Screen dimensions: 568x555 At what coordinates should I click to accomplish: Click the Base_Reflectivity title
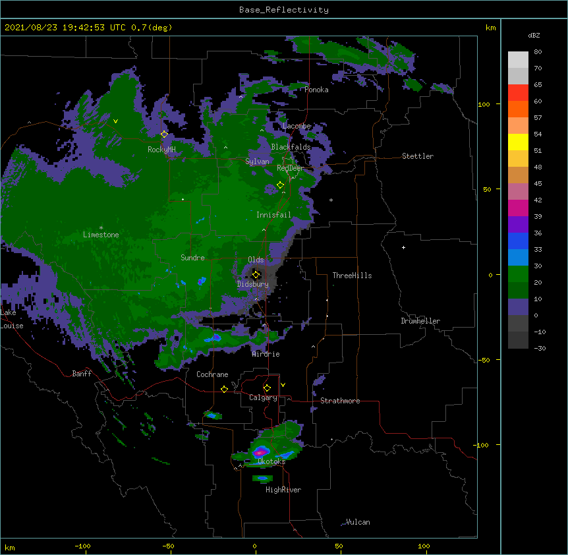(x=284, y=10)
